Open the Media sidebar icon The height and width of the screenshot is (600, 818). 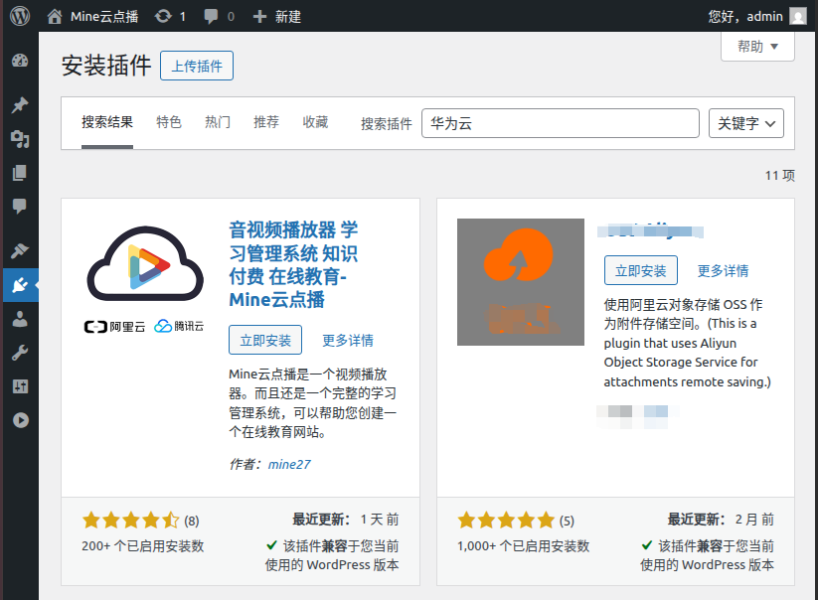20,139
